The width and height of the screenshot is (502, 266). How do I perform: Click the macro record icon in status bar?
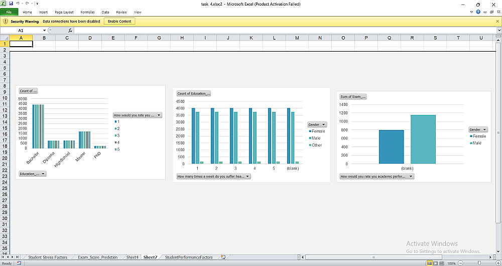pos(19,263)
